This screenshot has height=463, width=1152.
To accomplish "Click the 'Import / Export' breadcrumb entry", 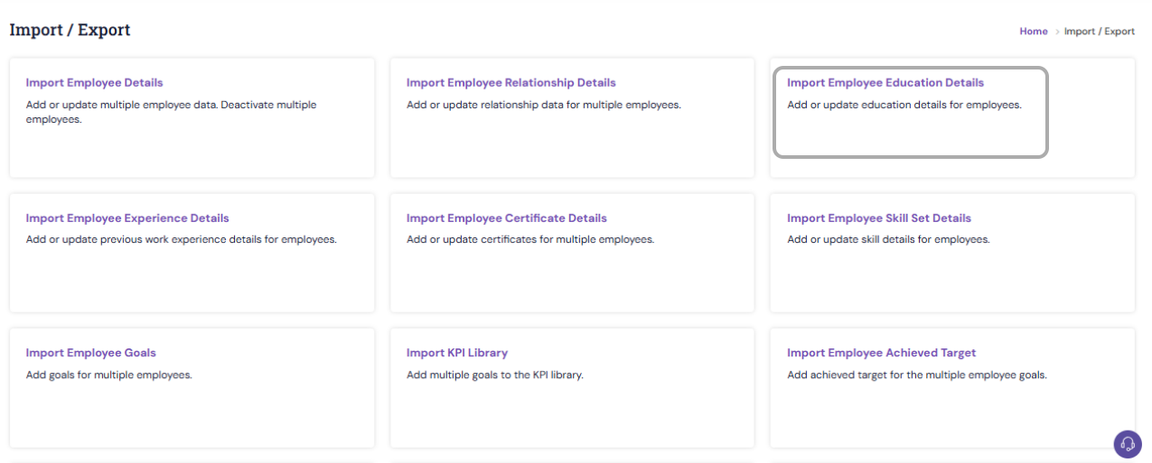I will pos(1100,31).
